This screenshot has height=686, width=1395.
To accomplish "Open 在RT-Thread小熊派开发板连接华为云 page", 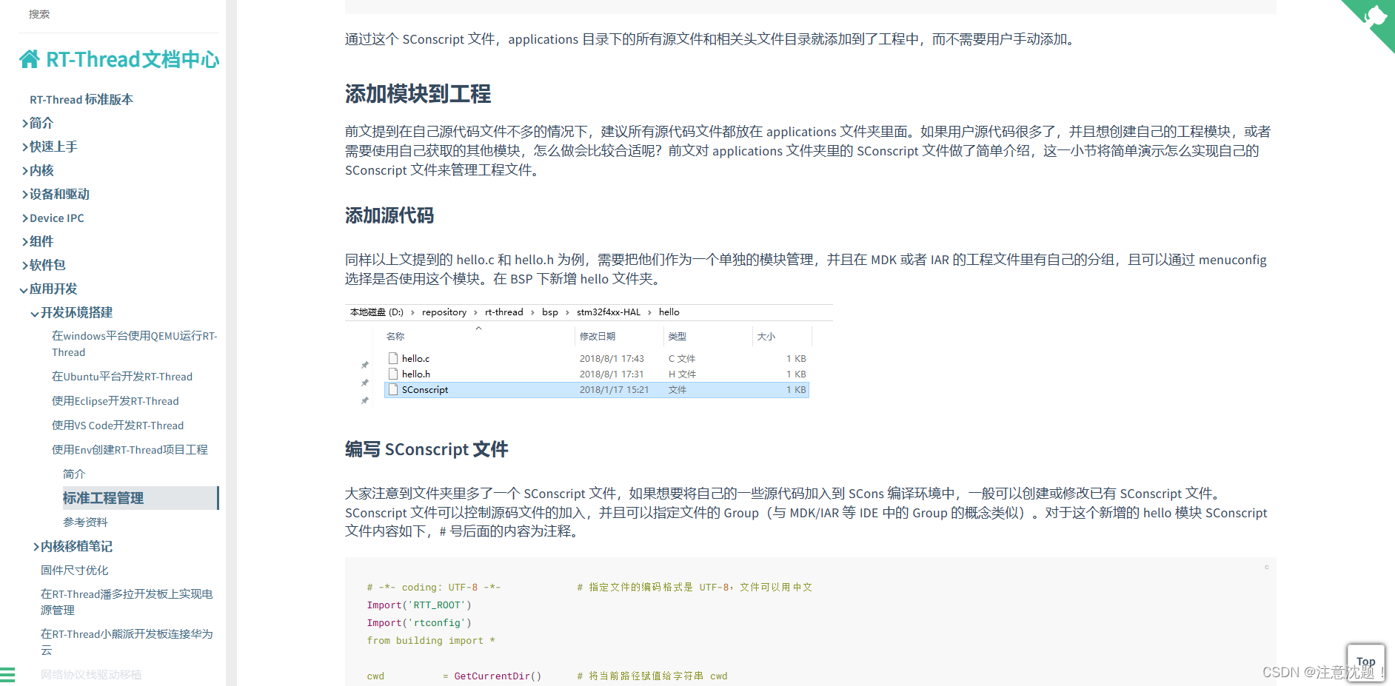I will pos(127,642).
